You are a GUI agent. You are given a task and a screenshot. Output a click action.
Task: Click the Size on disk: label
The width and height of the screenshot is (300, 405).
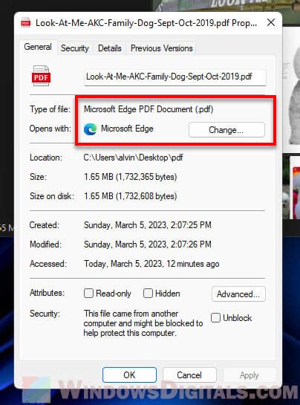click(52, 196)
